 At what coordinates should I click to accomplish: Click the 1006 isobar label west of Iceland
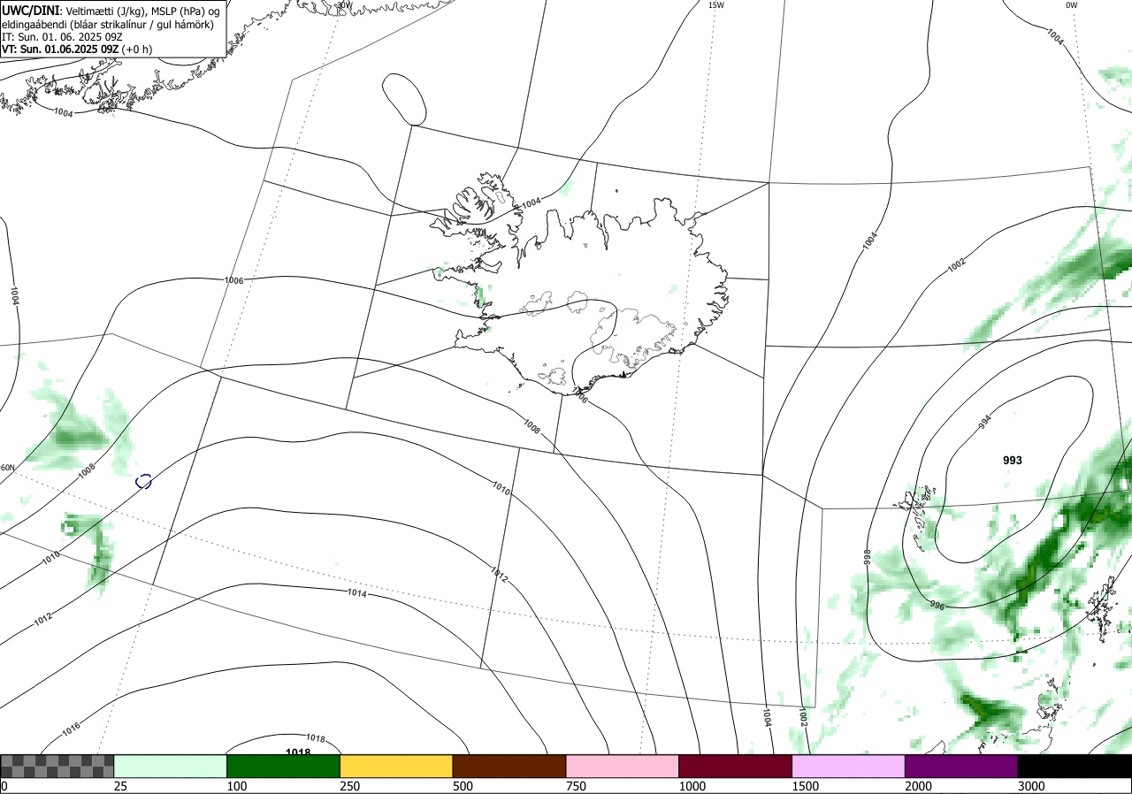233,280
